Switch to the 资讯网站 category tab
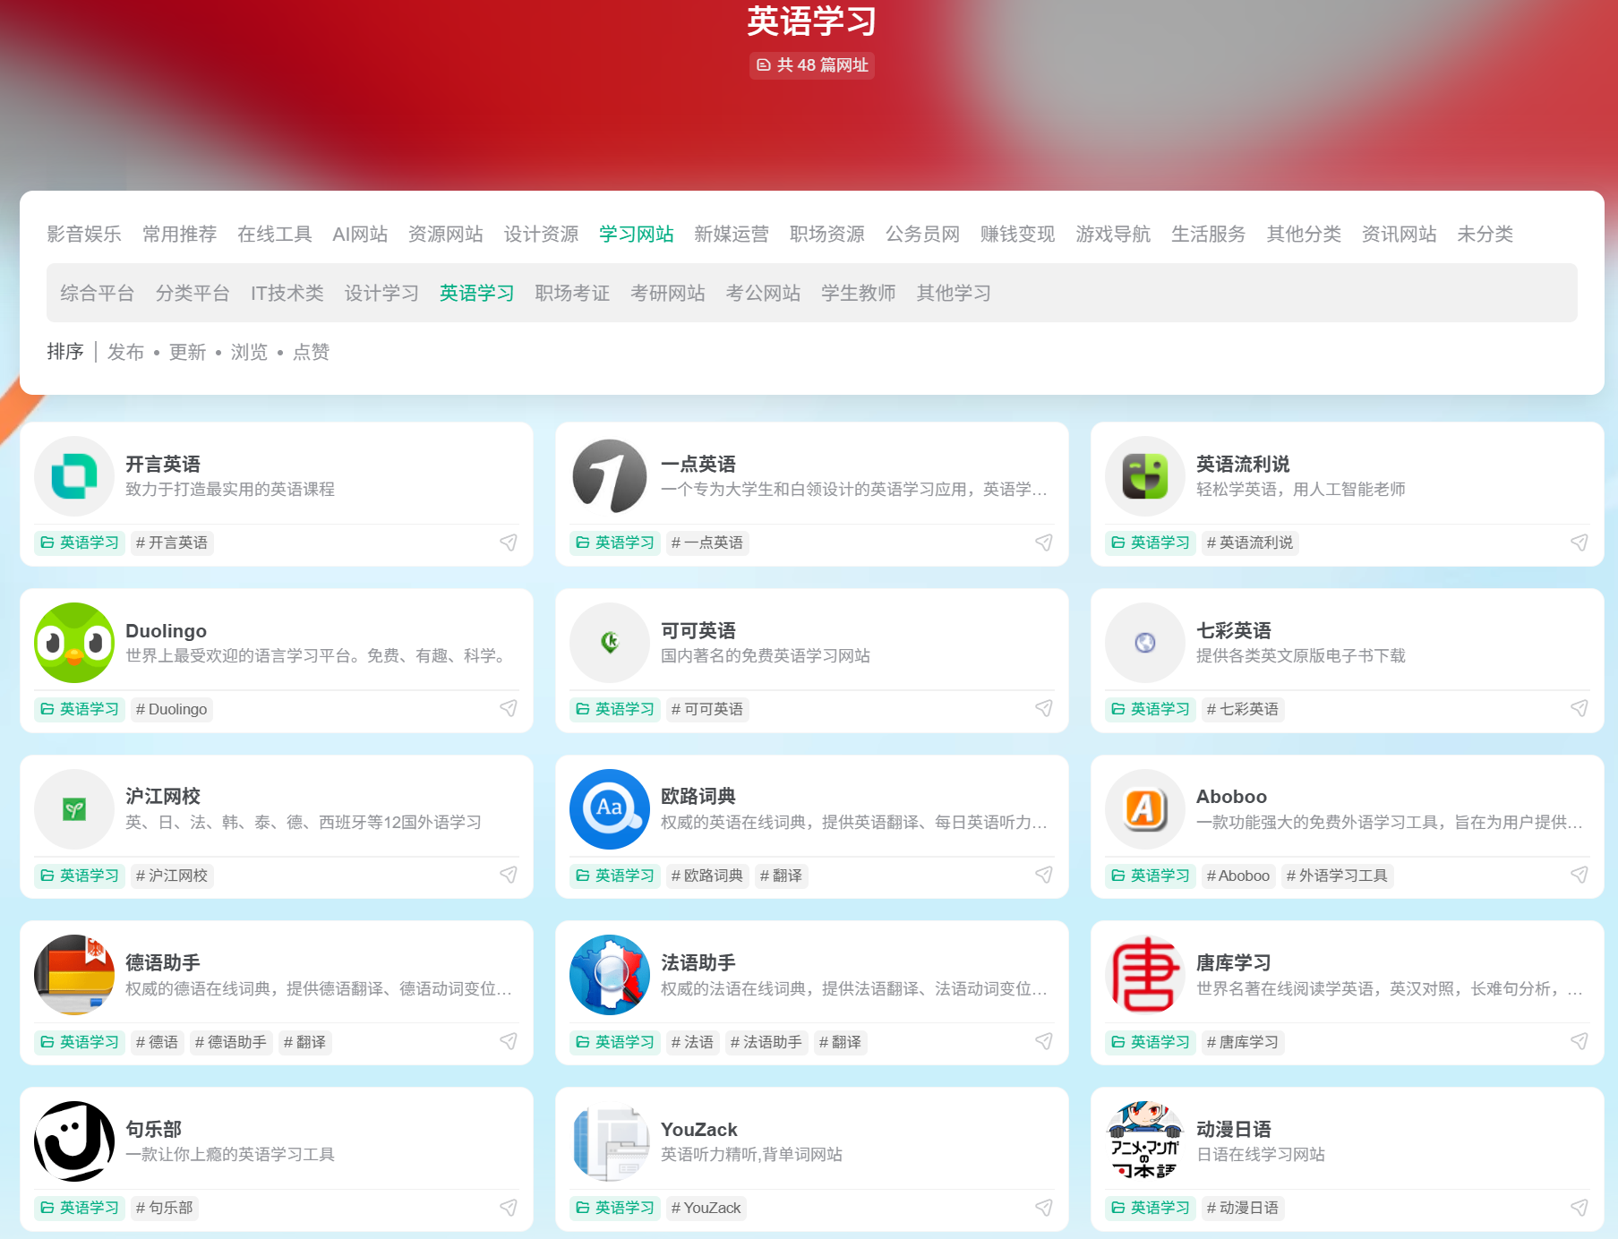Viewport: 1618px width, 1239px height. [x=1399, y=234]
